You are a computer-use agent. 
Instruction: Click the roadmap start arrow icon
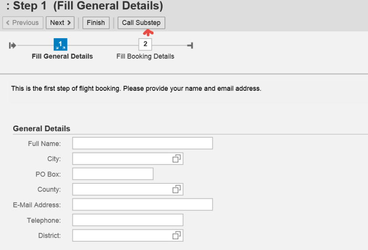[13, 45]
